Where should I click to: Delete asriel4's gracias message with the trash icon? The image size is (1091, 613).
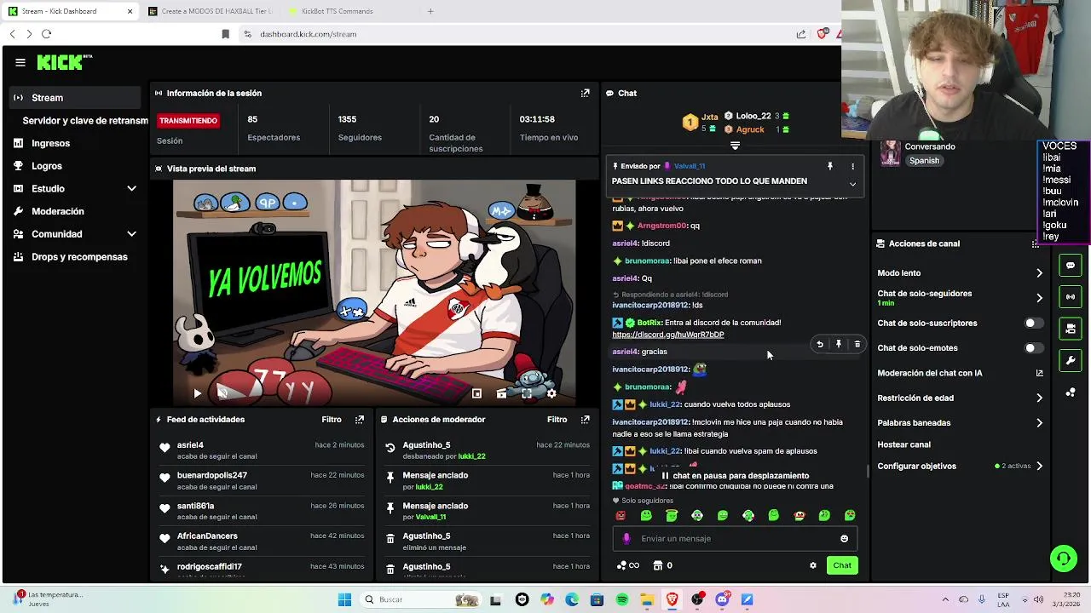pos(857,345)
